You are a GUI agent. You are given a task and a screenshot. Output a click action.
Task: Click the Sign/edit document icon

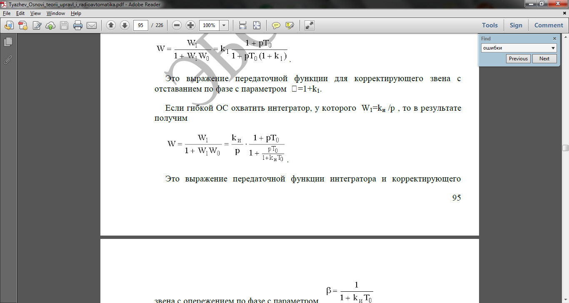(x=37, y=25)
